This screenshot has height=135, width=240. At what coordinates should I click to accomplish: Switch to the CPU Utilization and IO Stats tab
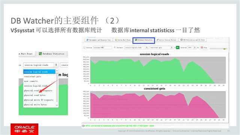point(192,40)
